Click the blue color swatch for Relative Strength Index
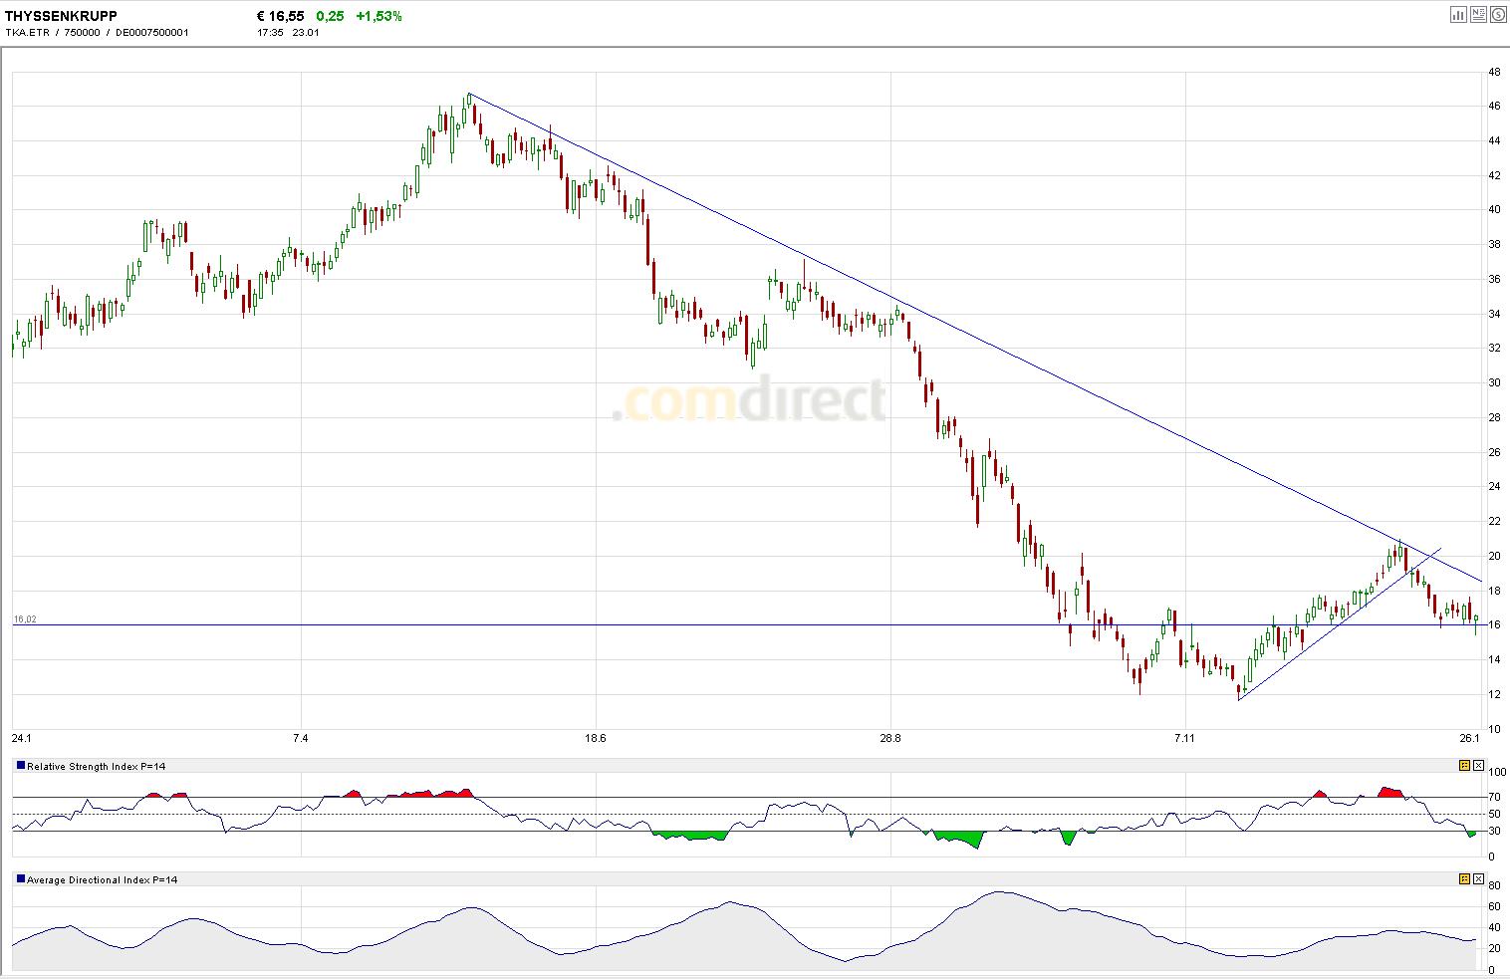This screenshot has width=1510, height=979. click(x=21, y=766)
